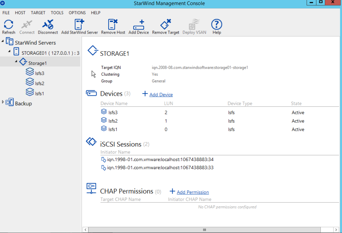The width and height of the screenshot is (342, 233).
Task: Click icon of iSCSI session ending :34
Action: pyautogui.click(x=104, y=160)
